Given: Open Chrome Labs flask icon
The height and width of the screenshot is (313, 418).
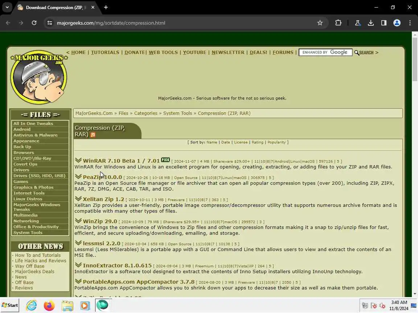Looking at the screenshot, I should (x=357, y=23).
